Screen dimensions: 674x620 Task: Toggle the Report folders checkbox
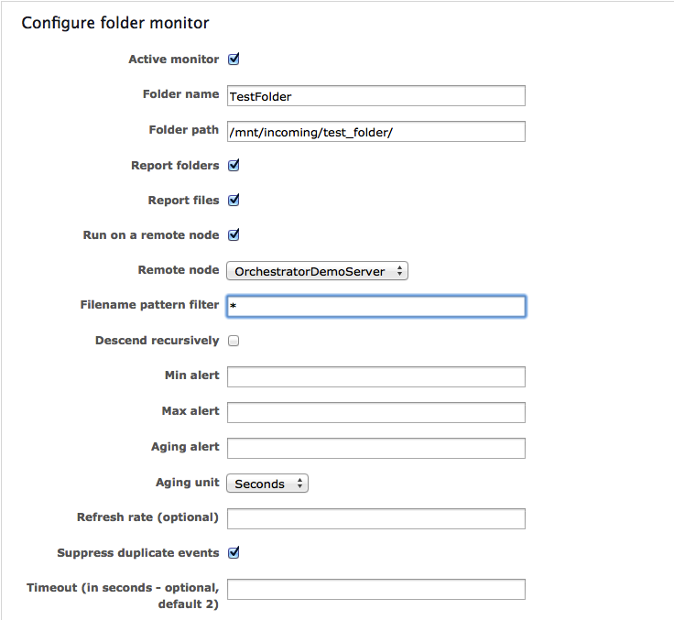(234, 165)
